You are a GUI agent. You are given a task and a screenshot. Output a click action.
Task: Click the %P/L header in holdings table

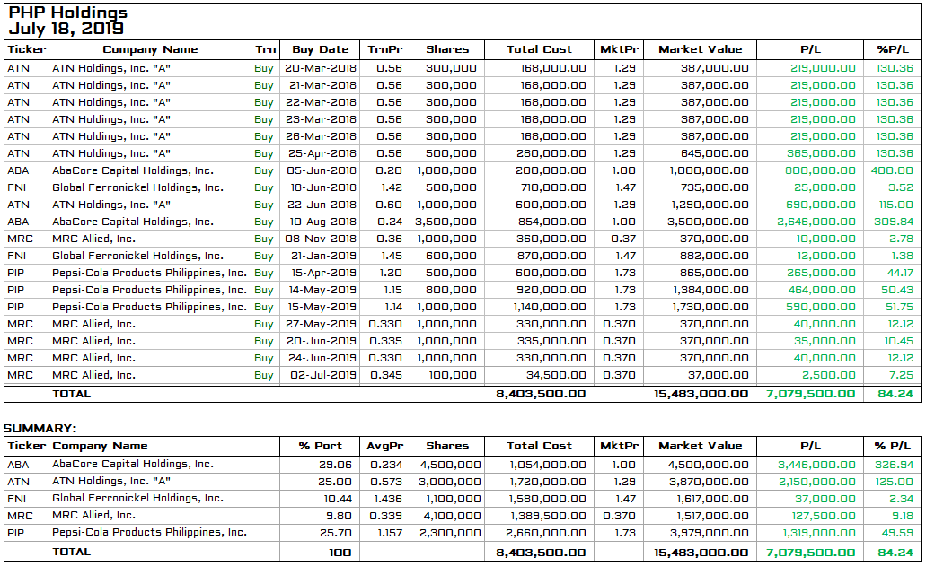(893, 49)
